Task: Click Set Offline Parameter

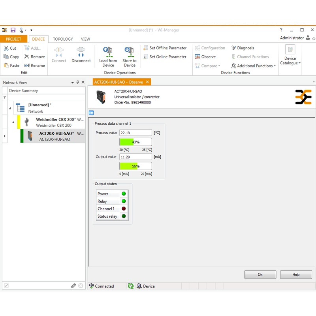Action: [x=165, y=48]
